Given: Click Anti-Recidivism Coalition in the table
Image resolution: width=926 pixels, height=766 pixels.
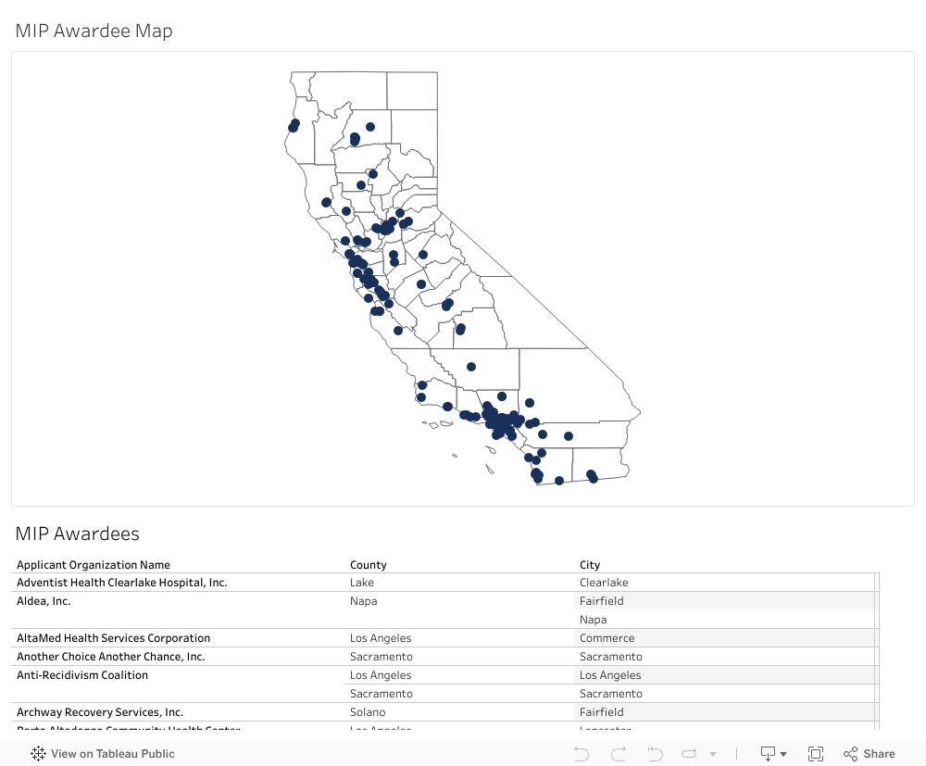Looking at the screenshot, I should point(82,675).
